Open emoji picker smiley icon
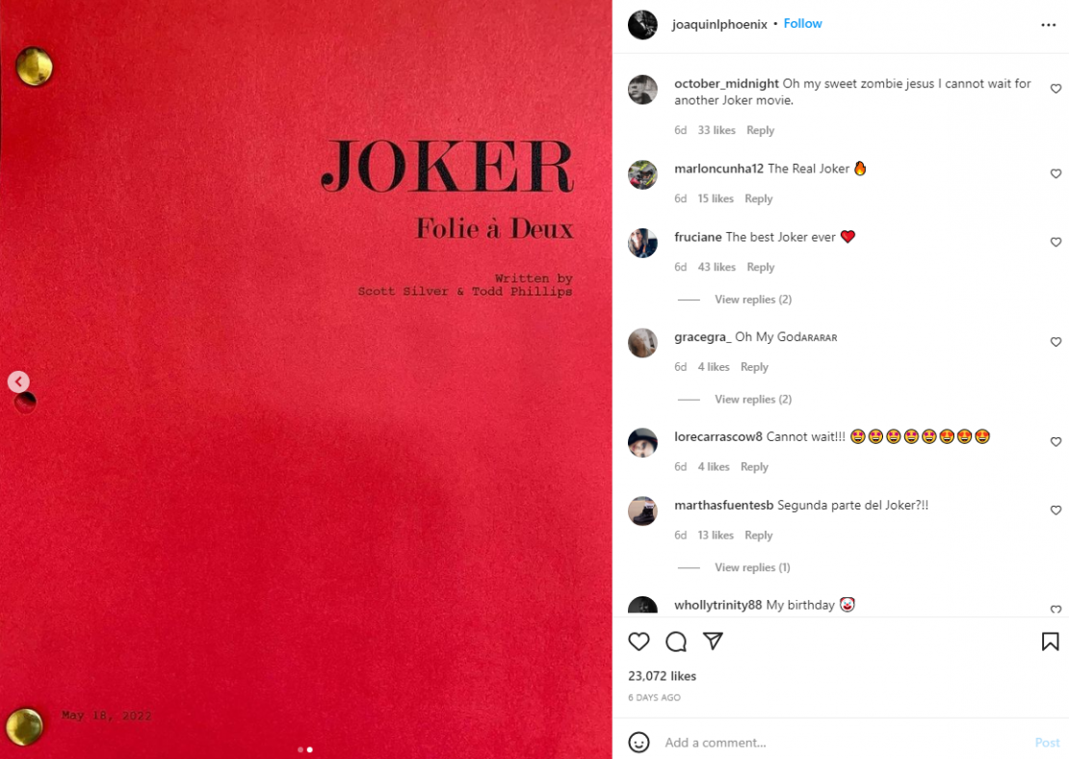1069x759 pixels. click(639, 742)
